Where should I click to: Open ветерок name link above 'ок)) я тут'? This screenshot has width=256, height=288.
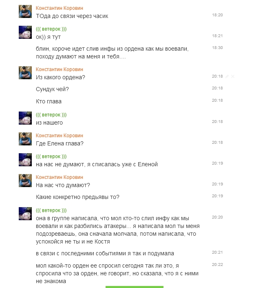tap(51, 29)
